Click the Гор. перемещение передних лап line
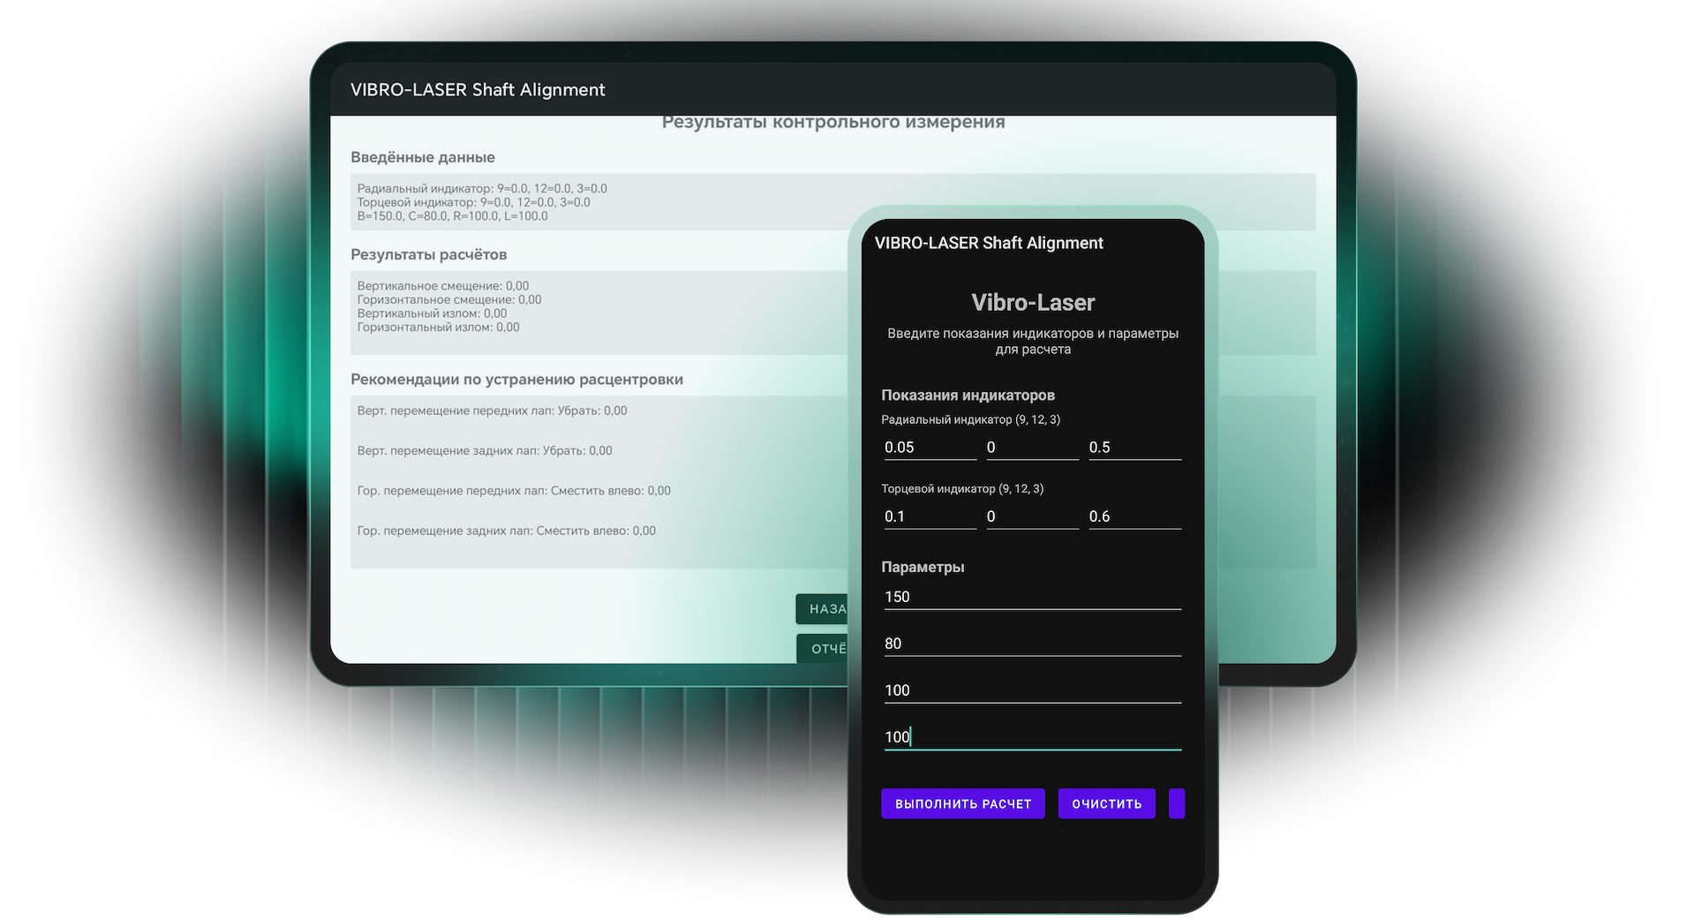The height and width of the screenshot is (920, 1695). pyautogui.click(x=514, y=491)
